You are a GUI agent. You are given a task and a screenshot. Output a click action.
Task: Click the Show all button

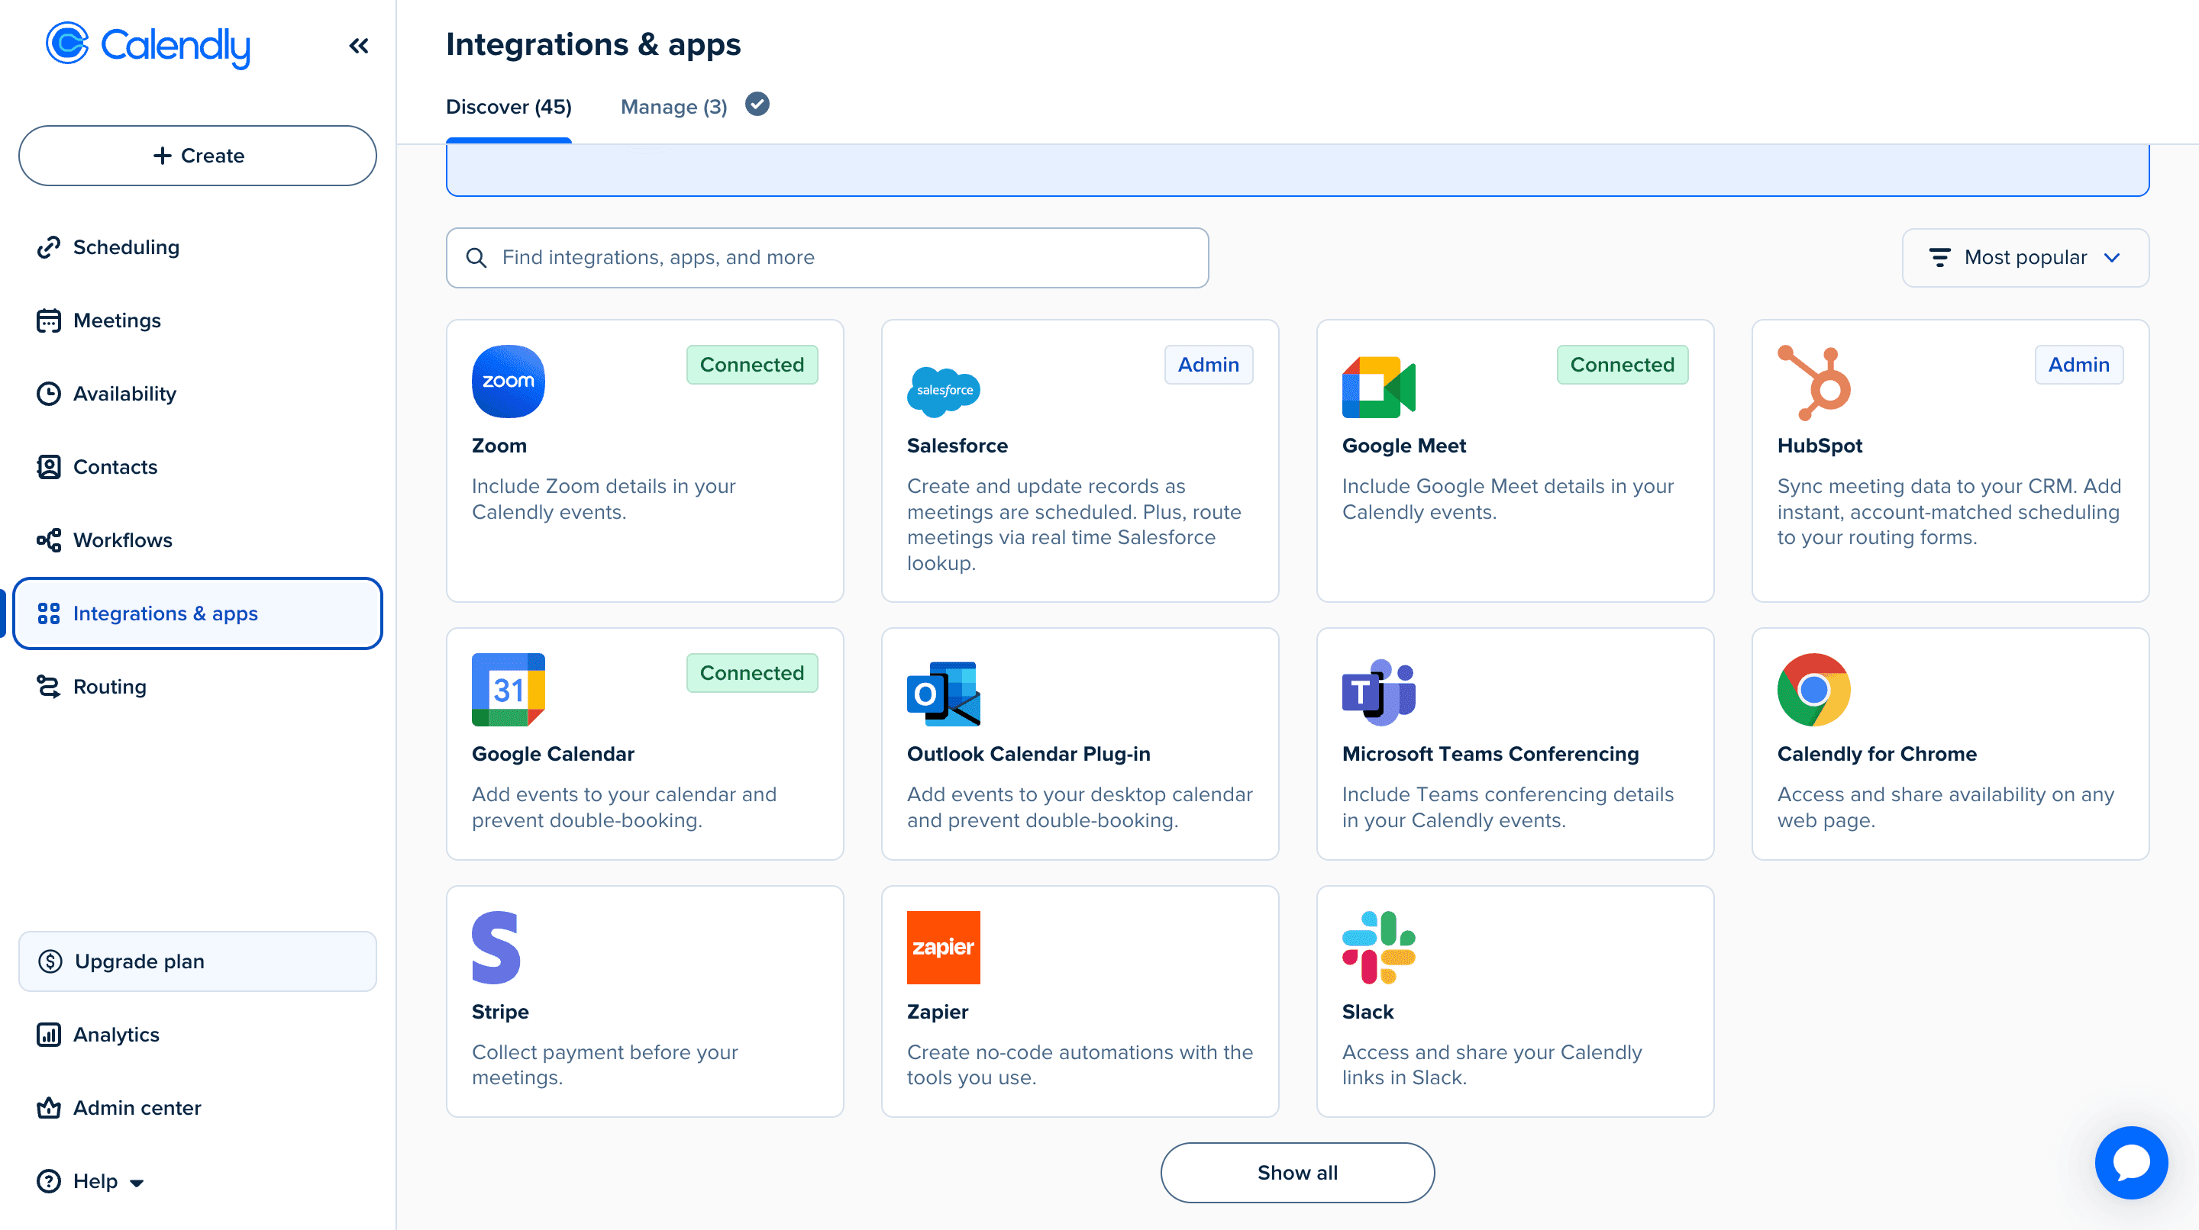pos(1296,1173)
